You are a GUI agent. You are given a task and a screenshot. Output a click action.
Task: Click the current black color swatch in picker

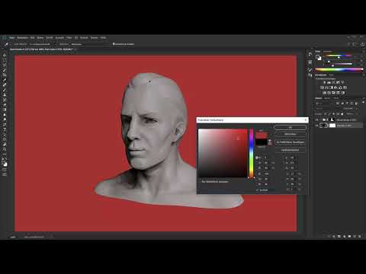262,142
